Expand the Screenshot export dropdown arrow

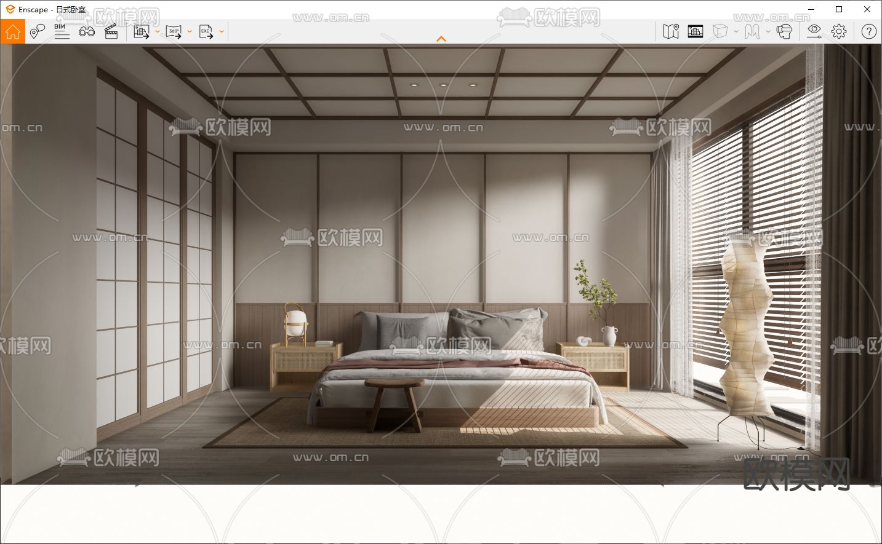(158, 31)
